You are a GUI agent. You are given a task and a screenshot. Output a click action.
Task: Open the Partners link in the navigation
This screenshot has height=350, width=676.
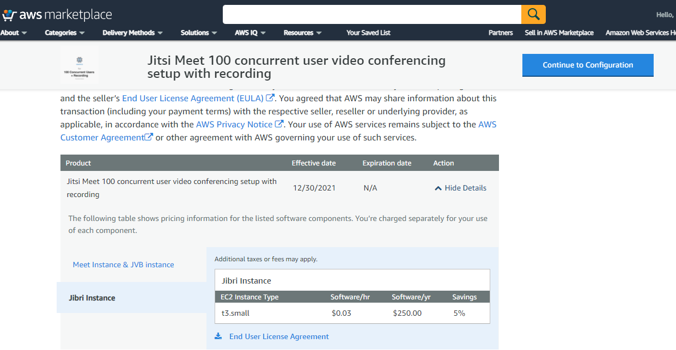[501, 33]
